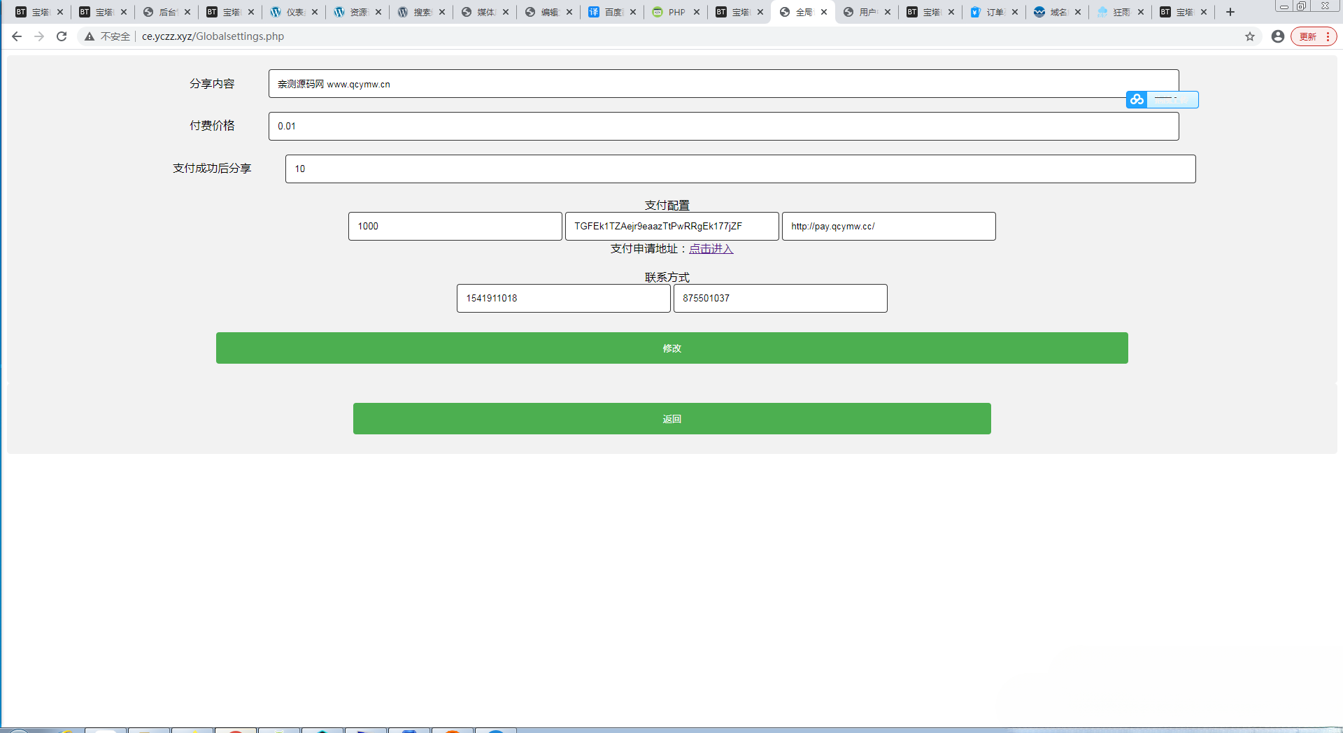Screen dimensions: 1343x733
Task: Click the 不安全 security warning icon
Action: pyautogui.click(x=89, y=36)
